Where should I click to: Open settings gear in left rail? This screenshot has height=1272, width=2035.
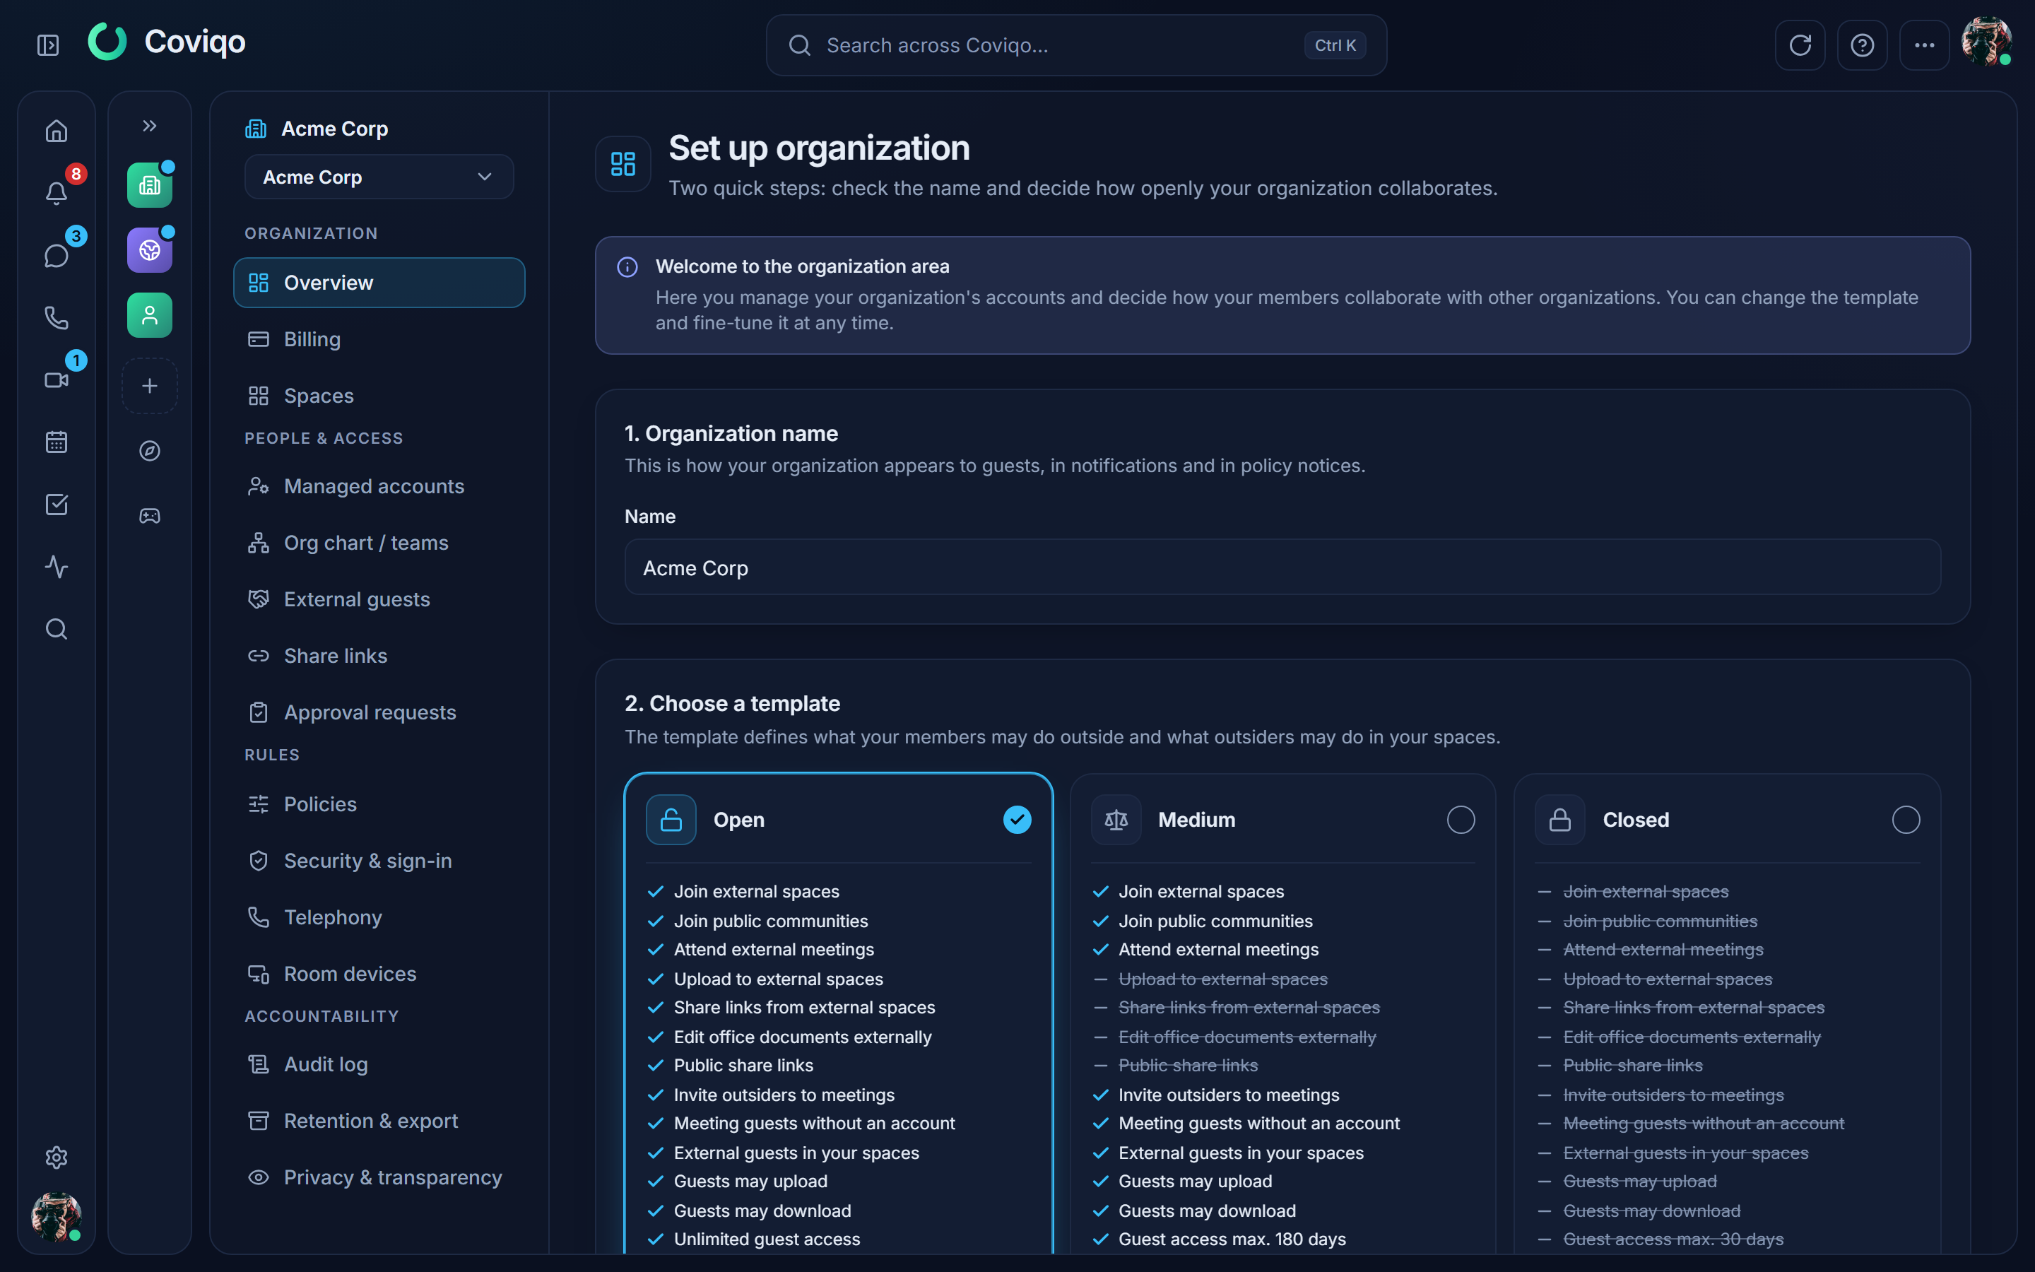57,1158
